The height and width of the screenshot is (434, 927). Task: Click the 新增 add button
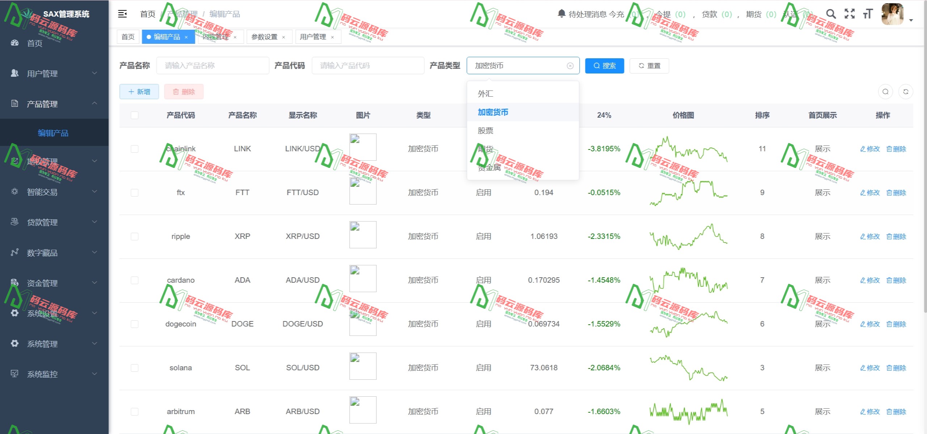tap(139, 92)
